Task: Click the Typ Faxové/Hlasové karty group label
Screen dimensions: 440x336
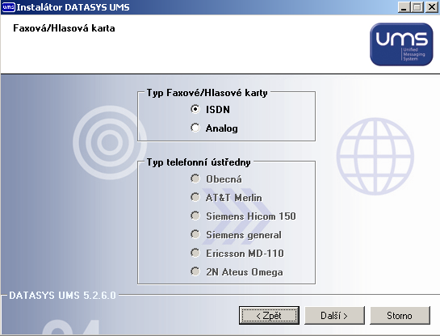Action: 207,93
